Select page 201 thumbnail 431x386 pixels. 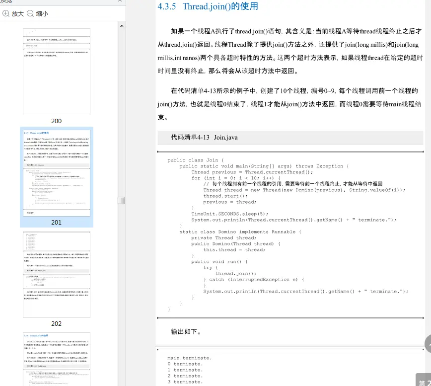coord(56,173)
